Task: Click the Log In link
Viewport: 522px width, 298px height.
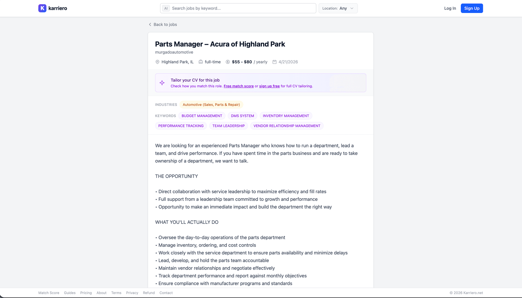Action: [x=450, y=8]
